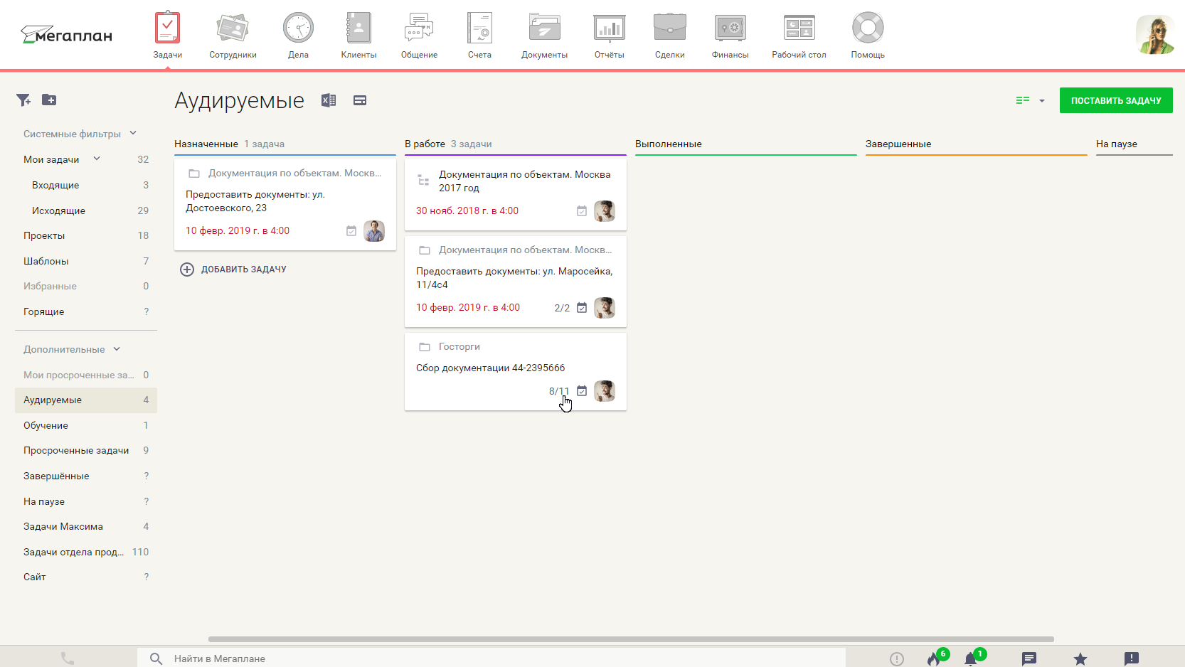Click the card view icon beside Аудируемые
The height and width of the screenshot is (667, 1185).
point(360,100)
